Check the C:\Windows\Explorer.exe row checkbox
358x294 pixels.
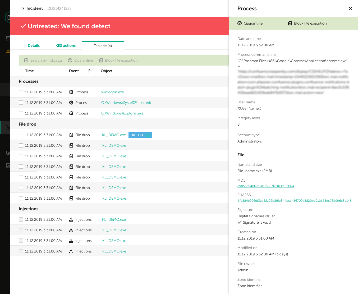tap(21, 113)
